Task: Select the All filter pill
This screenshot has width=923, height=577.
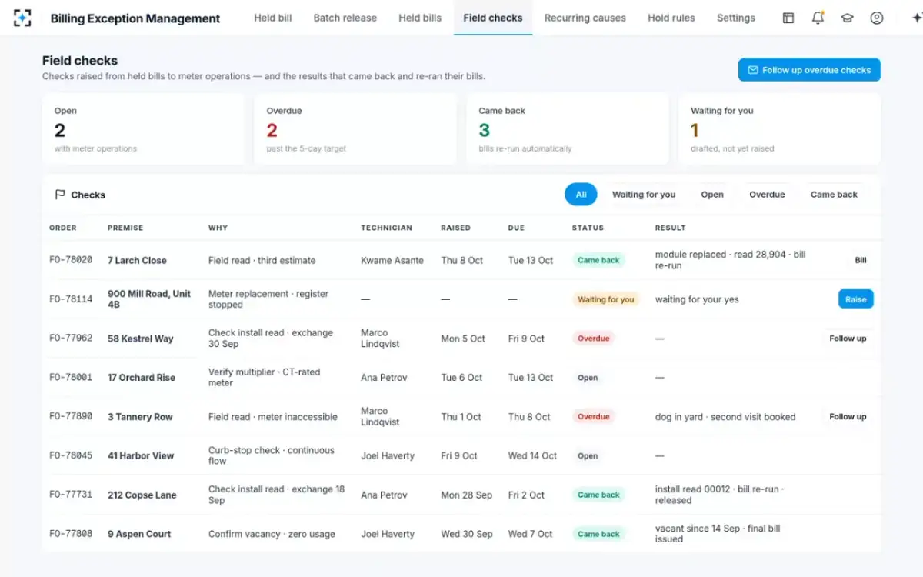Action: 581,195
